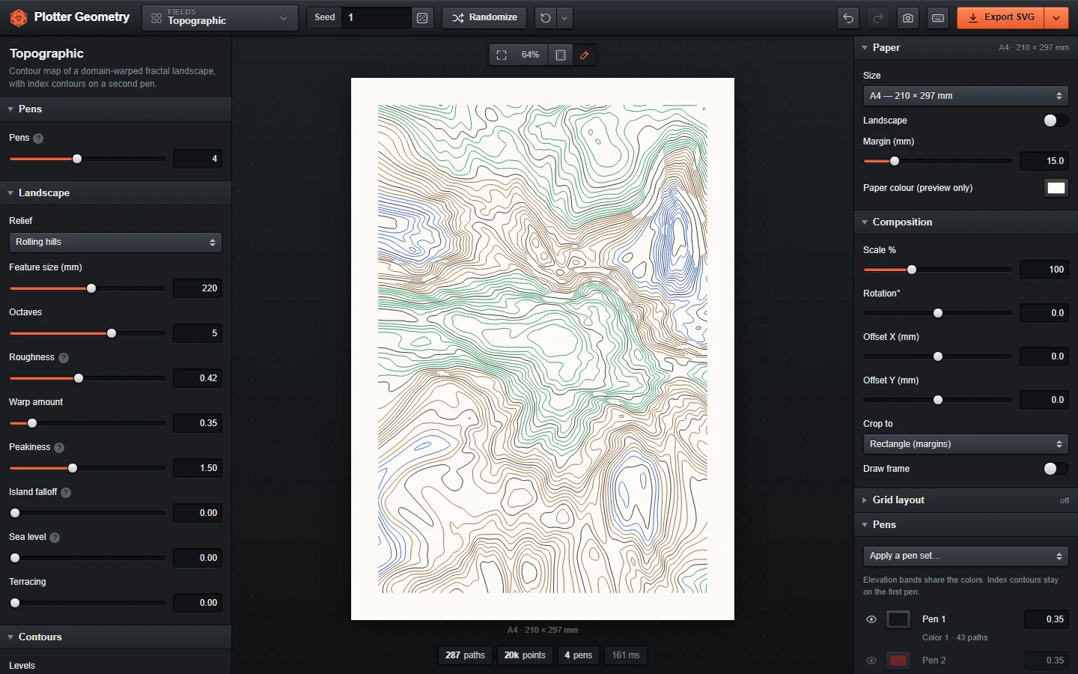Image resolution: width=1078 pixels, height=674 pixels.
Task: Show help for Roughness
Action: click(x=64, y=358)
